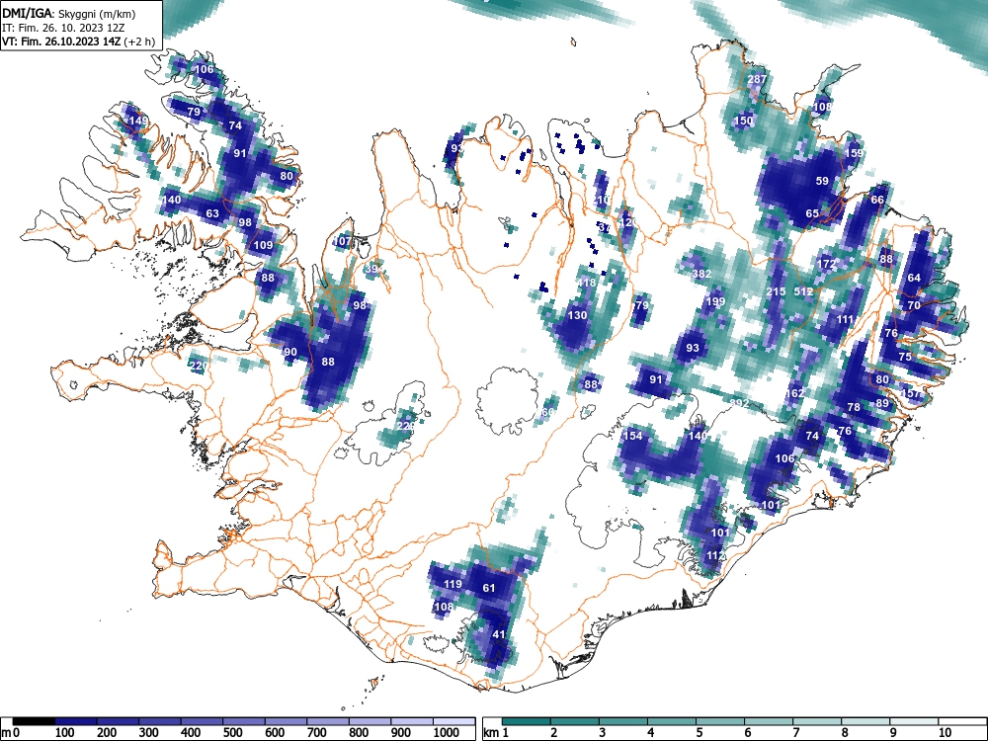Click the visibility value 149 in the Westfjords
Viewport: 988px width, 741px height.
[138, 121]
